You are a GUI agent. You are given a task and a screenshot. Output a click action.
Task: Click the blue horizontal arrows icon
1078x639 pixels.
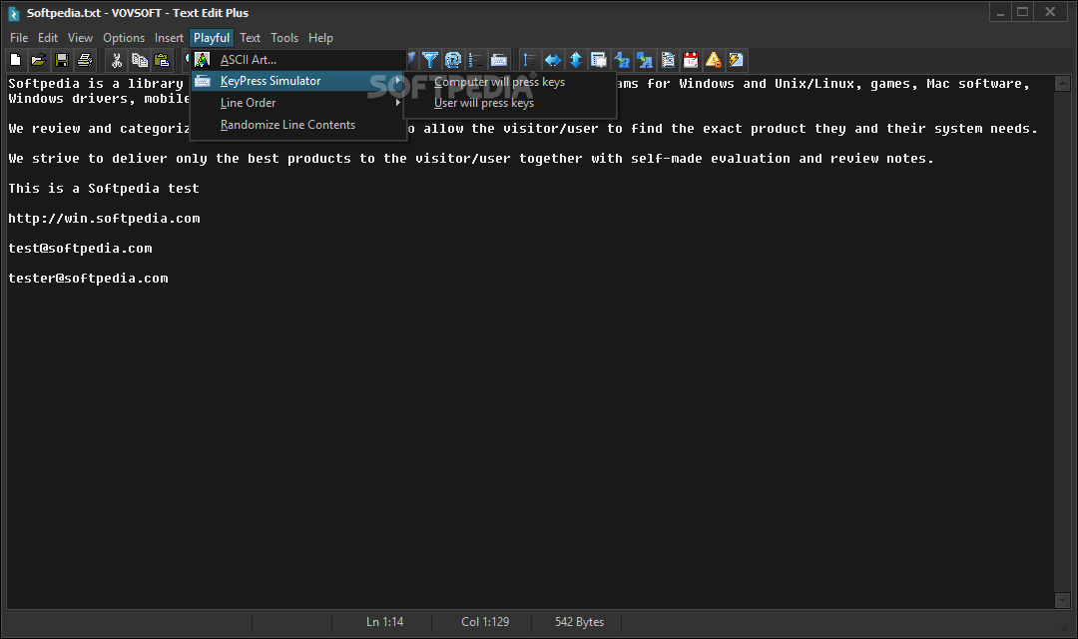(553, 61)
